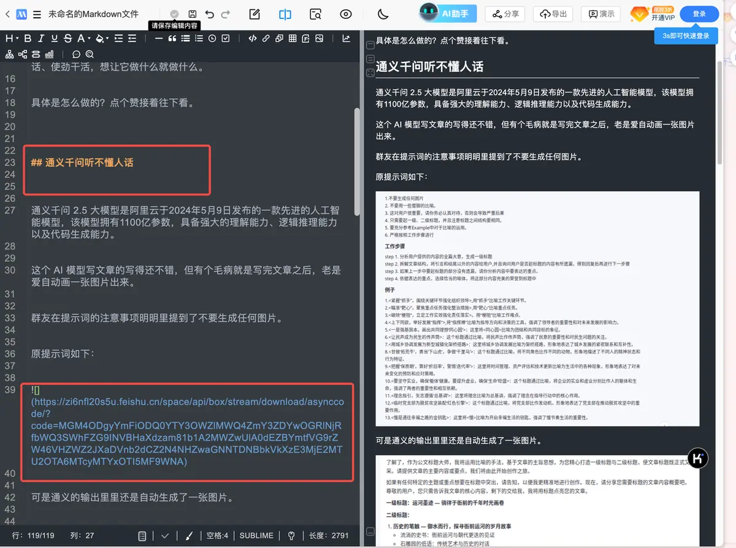Image resolution: width=736 pixels, height=548 pixels.
Task: Insert a block quote
Action: click(x=172, y=39)
